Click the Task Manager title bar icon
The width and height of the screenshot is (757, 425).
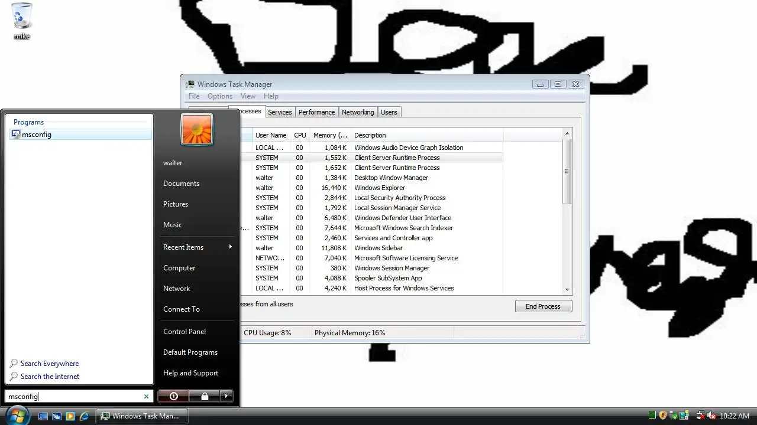click(x=190, y=84)
